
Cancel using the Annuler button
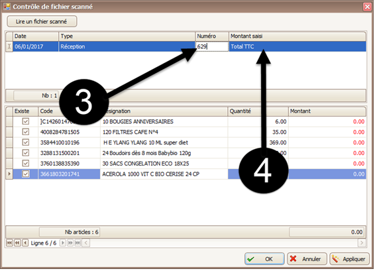307,259
